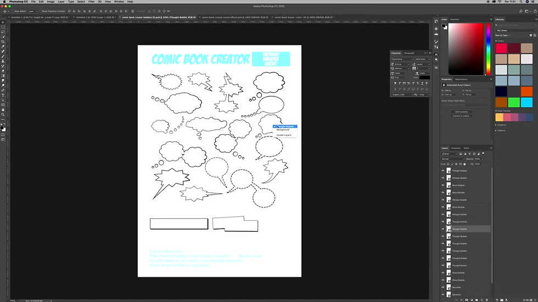Select the Eyedropper tool

tap(3, 47)
